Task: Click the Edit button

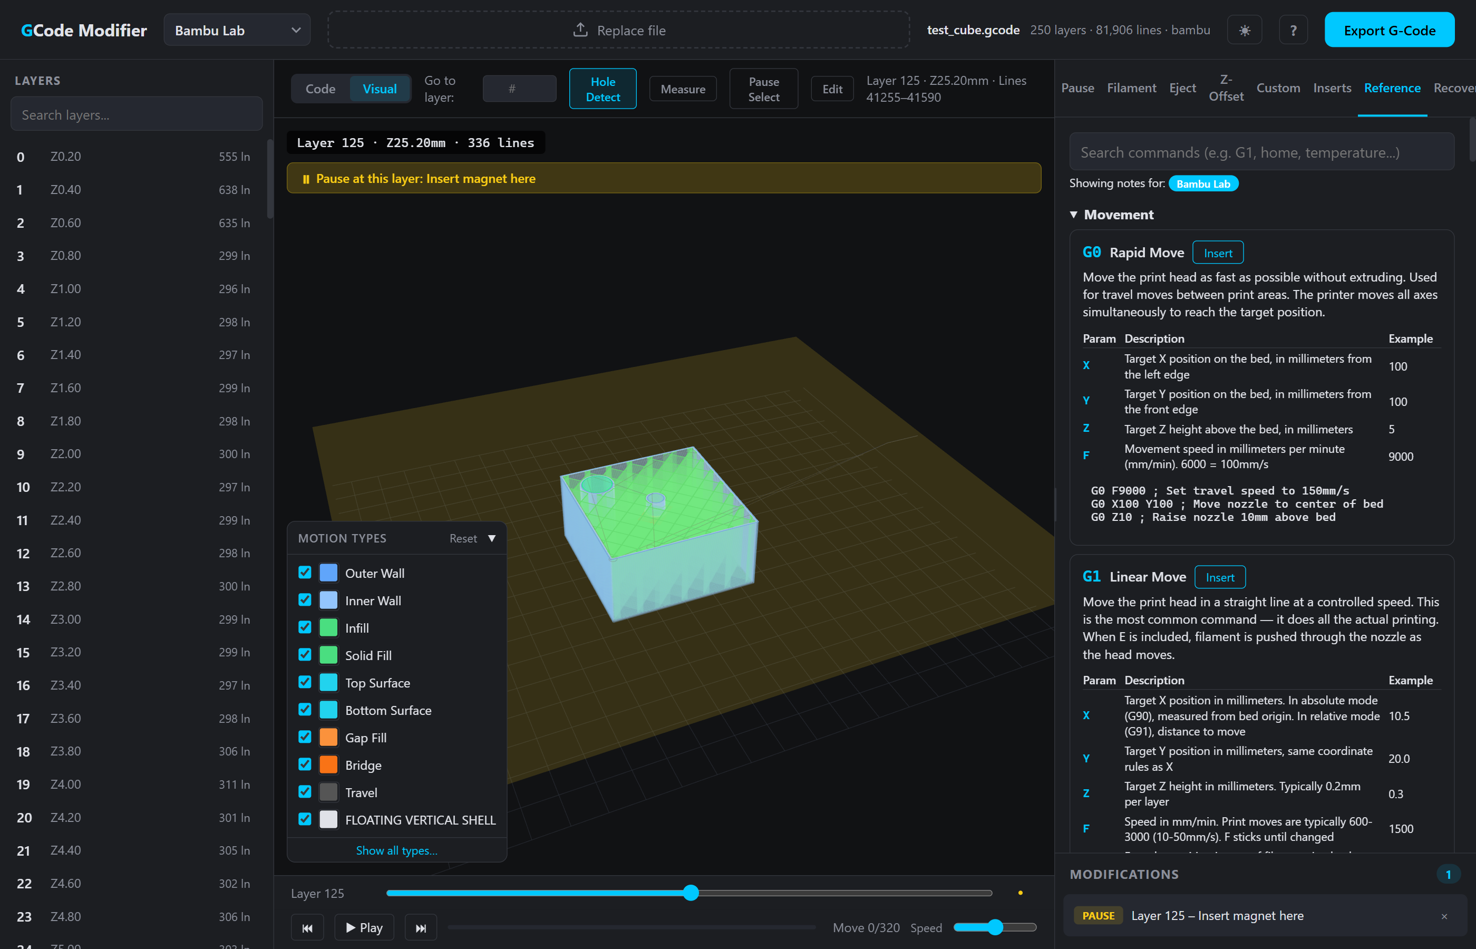Action: pos(832,89)
